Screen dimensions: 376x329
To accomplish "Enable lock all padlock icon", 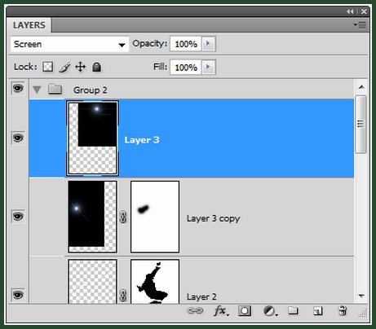I will [x=96, y=67].
